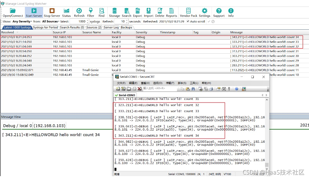309x178 pixels.
Task: Open SecureCRT 编辑(E) menu
Action: [x=133, y=83]
